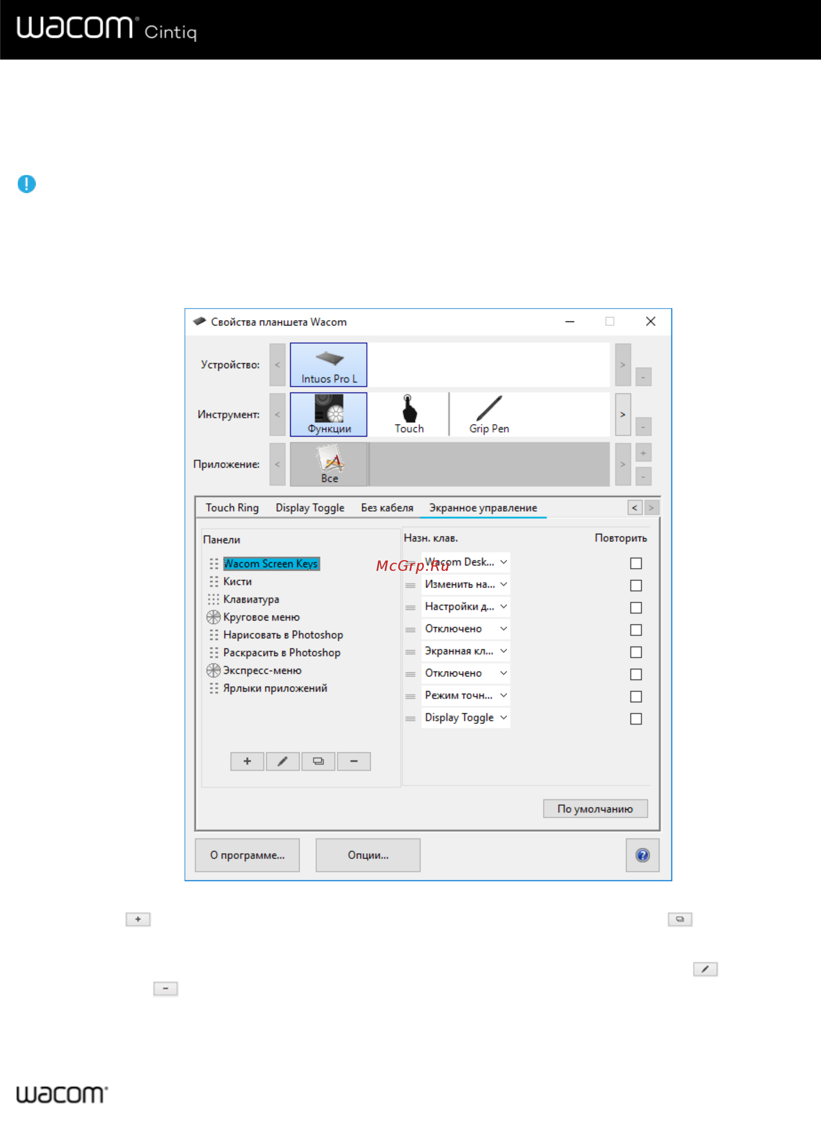Open the Wacom Desk... key dropdown
Screen dimensions: 821x1131
(466, 562)
